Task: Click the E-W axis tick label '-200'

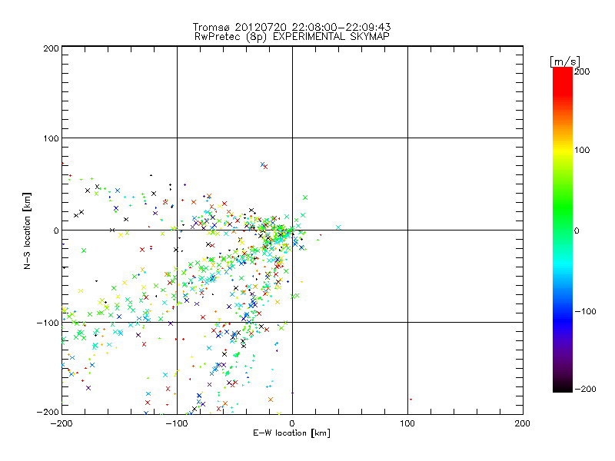Action: coord(61,423)
